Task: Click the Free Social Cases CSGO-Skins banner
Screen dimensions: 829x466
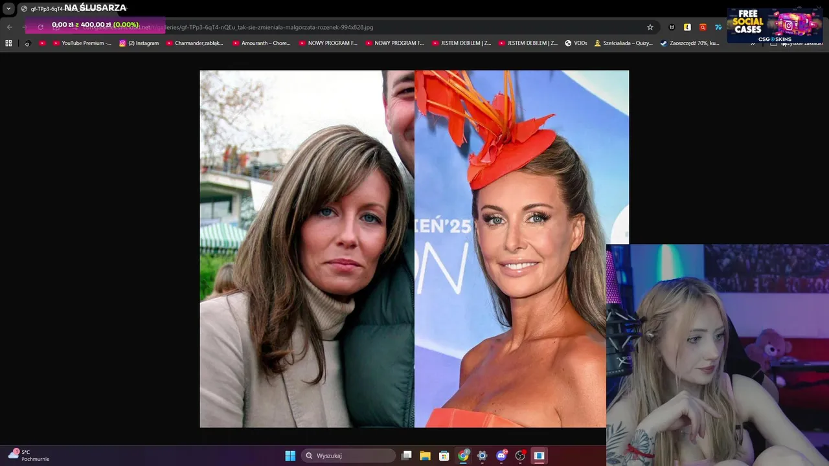Action: point(775,25)
